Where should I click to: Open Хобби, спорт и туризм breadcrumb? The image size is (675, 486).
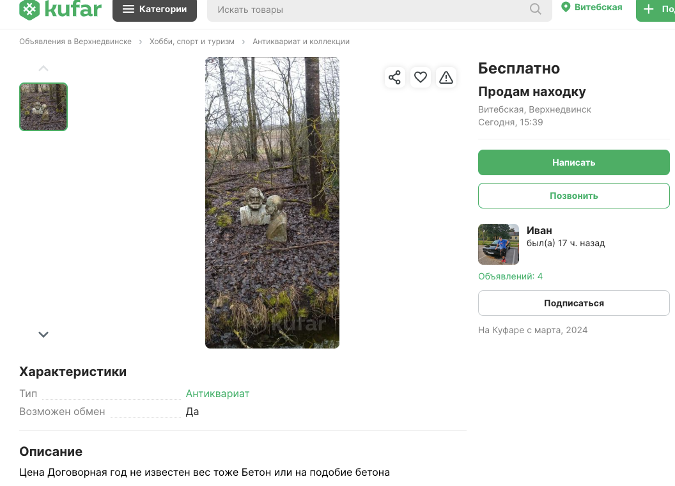point(192,42)
